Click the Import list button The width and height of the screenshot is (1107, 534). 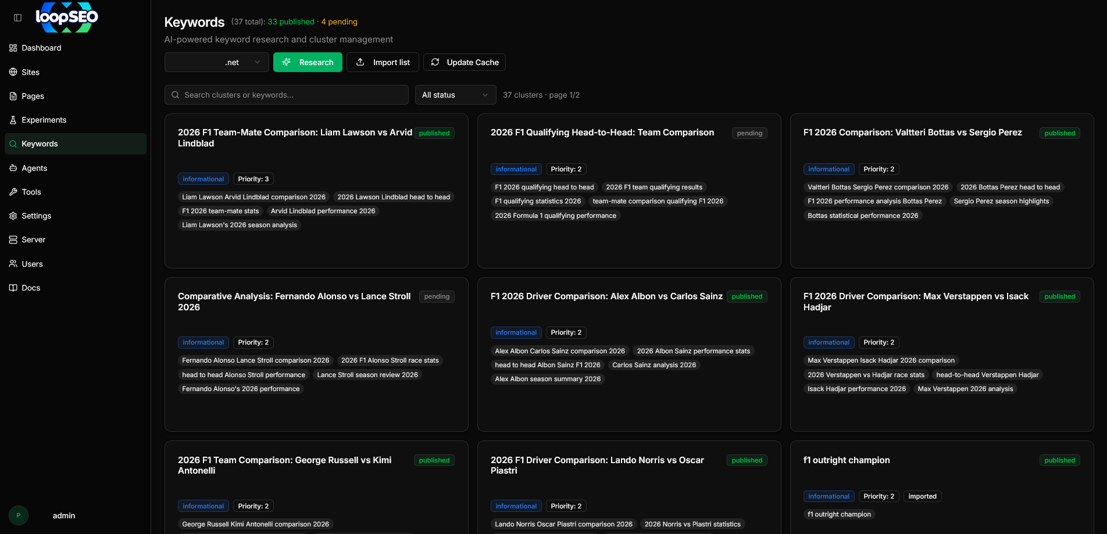coord(383,62)
